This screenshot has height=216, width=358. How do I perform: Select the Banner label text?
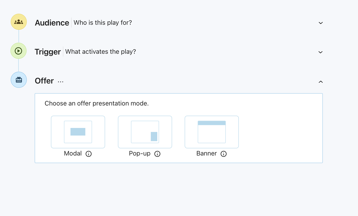206,153
